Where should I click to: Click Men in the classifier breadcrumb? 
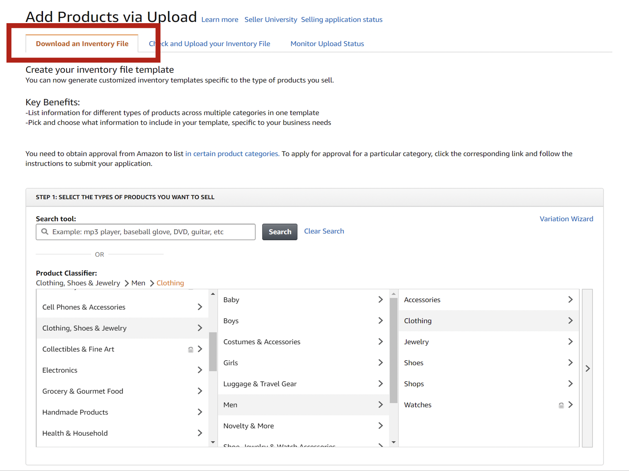tap(138, 283)
